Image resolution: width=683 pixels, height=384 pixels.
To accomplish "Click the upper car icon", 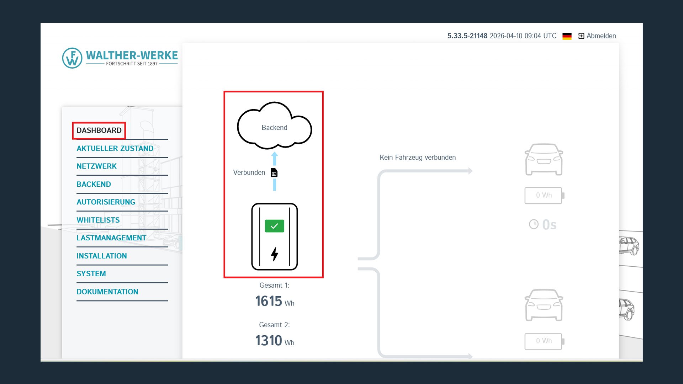I will [x=544, y=159].
